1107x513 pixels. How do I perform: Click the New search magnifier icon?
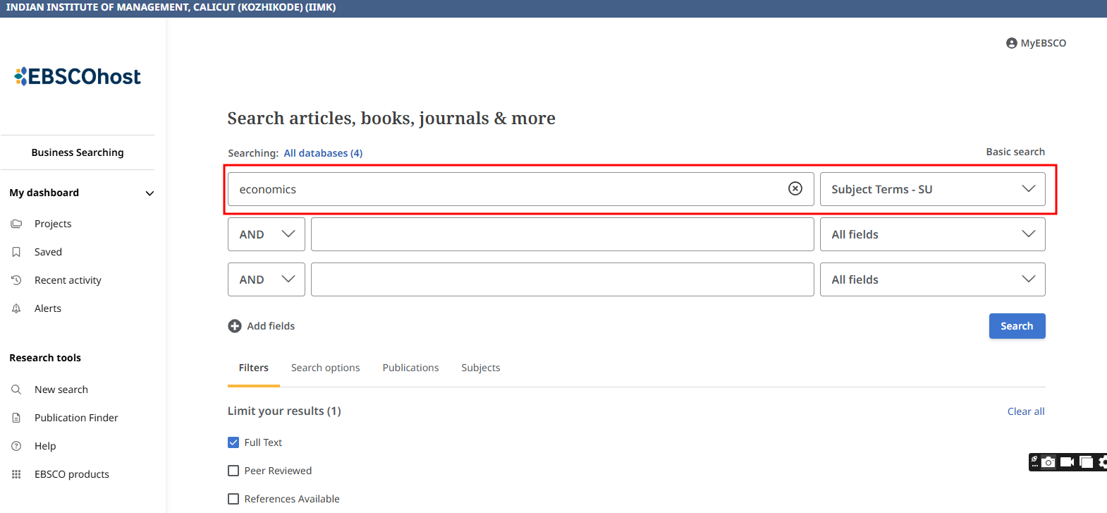(x=16, y=390)
